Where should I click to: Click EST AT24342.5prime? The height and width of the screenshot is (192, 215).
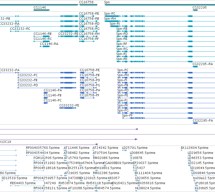(105, 148)
